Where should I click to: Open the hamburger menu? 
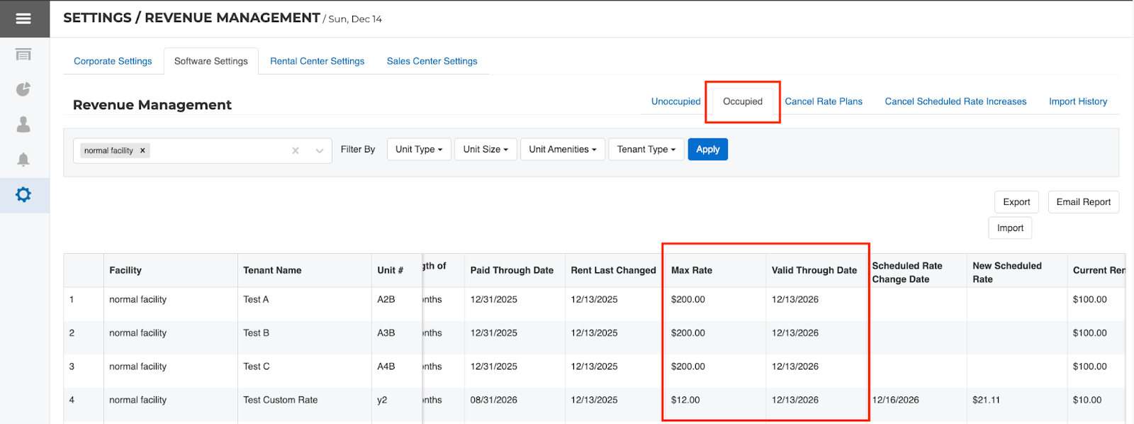coord(23,18)
